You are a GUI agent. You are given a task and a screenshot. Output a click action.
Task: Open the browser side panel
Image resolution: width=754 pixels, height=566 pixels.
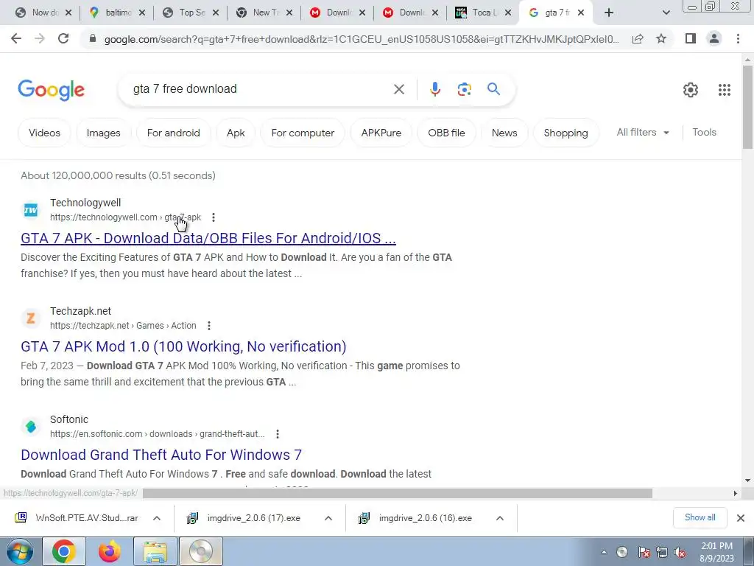coord(691,38)
